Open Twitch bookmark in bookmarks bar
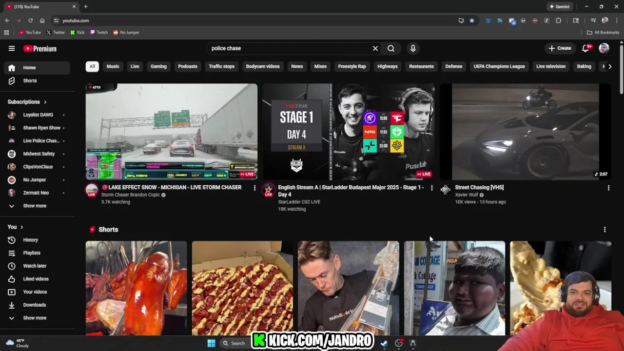The height and width of the screenshot is (351, 624). point(99,32)
